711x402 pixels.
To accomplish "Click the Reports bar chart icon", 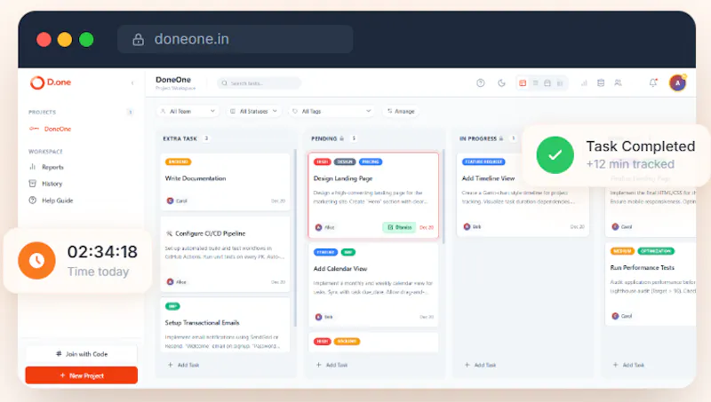I will point(33,167).
